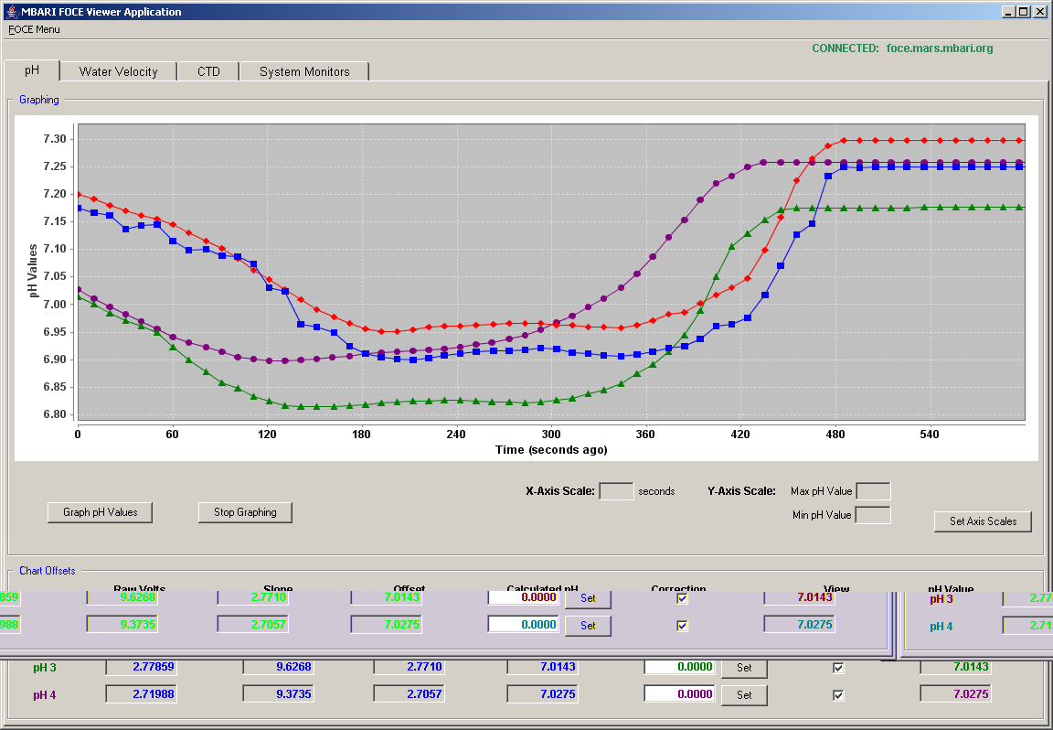Select the pH tab

(32, 70)
